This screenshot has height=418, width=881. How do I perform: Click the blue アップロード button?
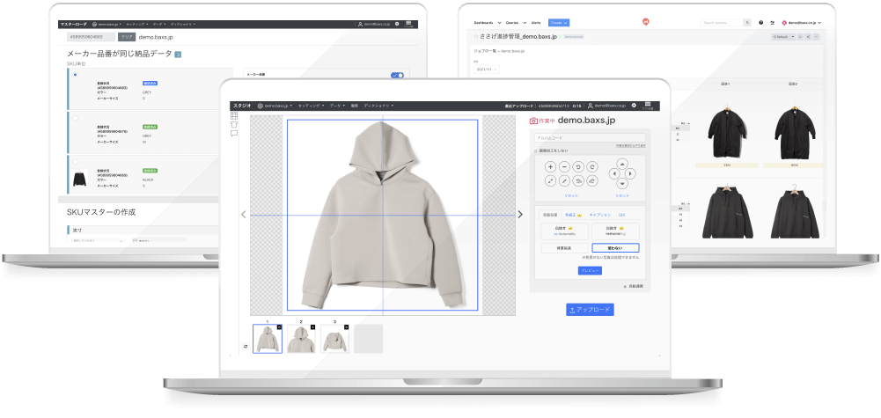(x=590, y=310)
